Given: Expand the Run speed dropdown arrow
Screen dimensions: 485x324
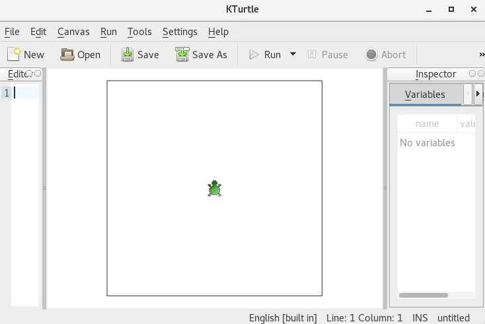Looking at the screenshot, I should pyautogui.click(x=293, y=54).
